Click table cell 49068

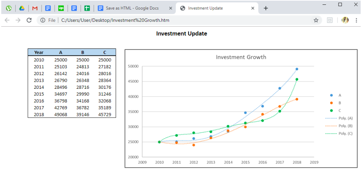(x=61, y=115)
